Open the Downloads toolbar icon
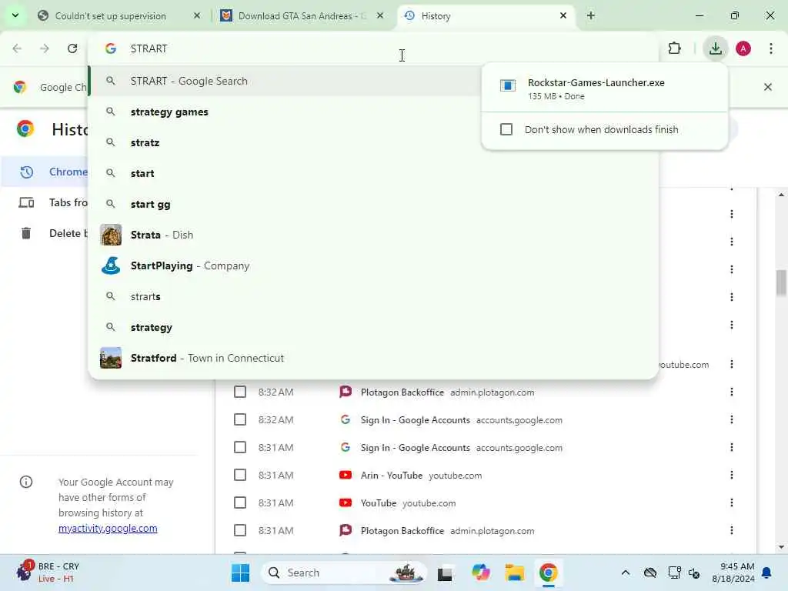The height and width of the screenshot is (591, 788). pyautogui.click(x=715, y=48)
